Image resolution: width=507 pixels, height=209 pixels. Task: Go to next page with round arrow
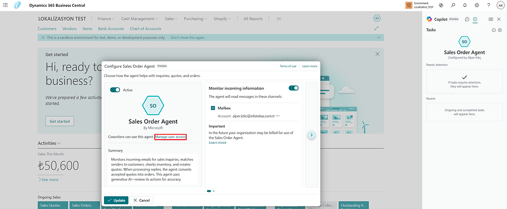coord(311,135)
